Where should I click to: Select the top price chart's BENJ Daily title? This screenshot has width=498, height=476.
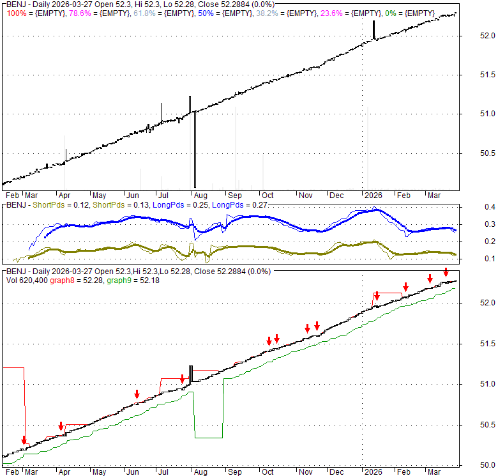(140, 4)
